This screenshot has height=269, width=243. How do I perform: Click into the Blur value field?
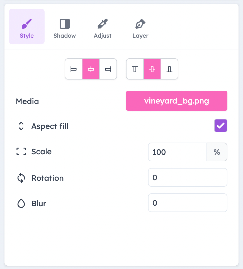(x=188, y=203)
